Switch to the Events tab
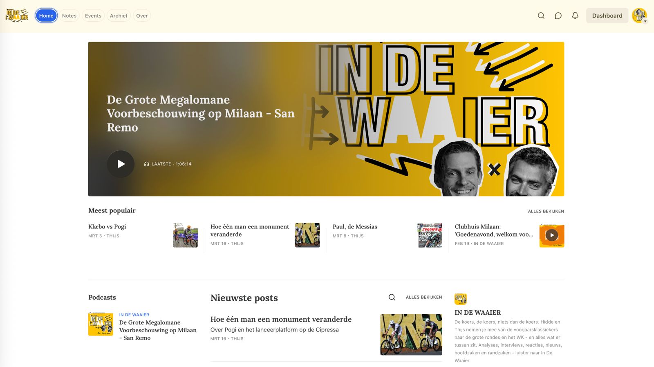654x367 pixels. pos(93,16)
